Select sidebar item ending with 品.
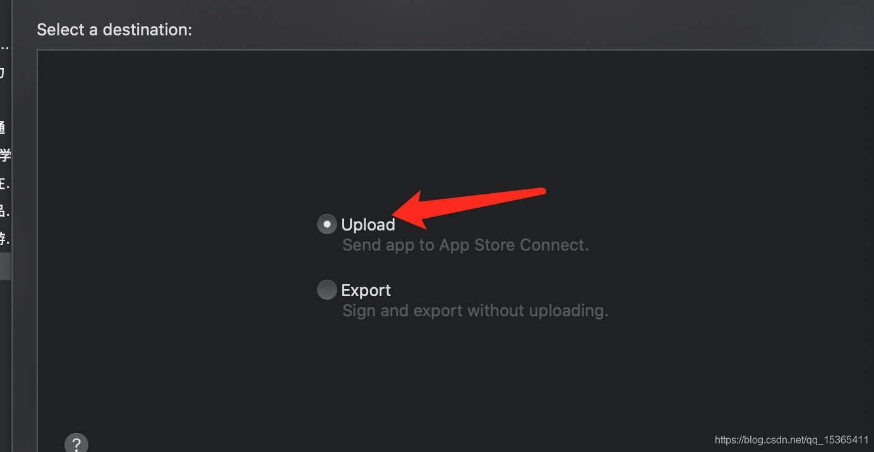Screen dimensions: 874x452 coord(5,211)
